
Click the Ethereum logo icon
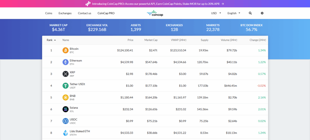click(65, 62)
